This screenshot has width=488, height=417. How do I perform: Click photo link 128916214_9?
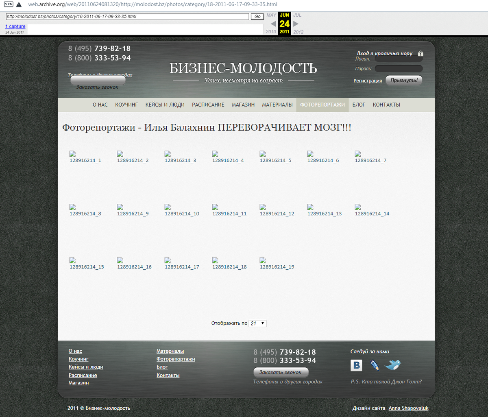(x=133, y=214)
